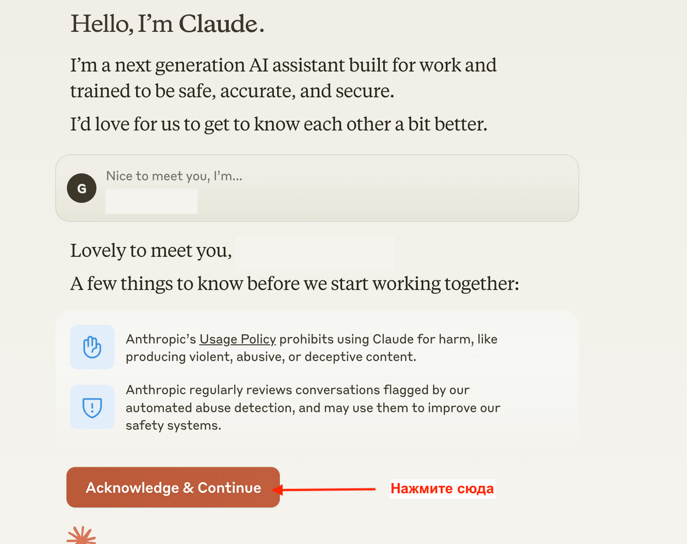Click the redacted name box inside the name field
The image size is (687, 544).
(x=152, y=201)
